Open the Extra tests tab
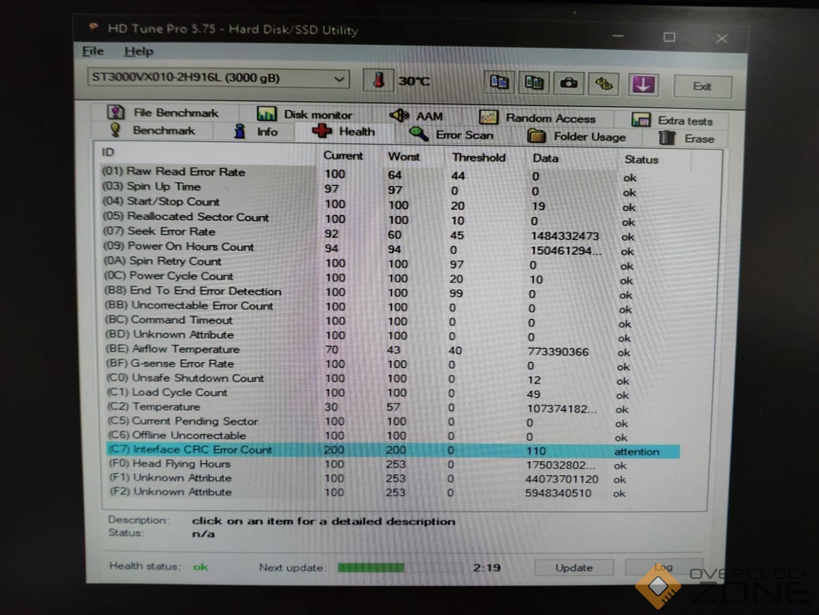 coord(673,120)
